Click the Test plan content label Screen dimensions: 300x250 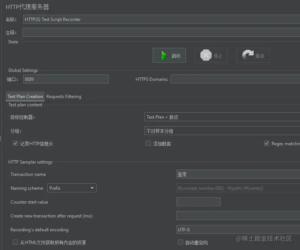point(25,105)
